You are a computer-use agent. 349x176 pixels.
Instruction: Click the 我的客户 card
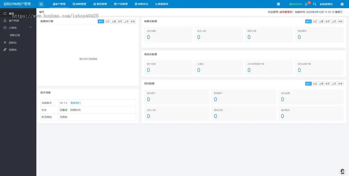click(x=177, y=97)
